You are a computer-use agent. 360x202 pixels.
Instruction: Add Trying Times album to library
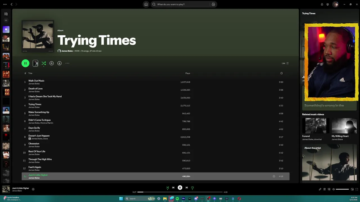click(x=51, y=63)
